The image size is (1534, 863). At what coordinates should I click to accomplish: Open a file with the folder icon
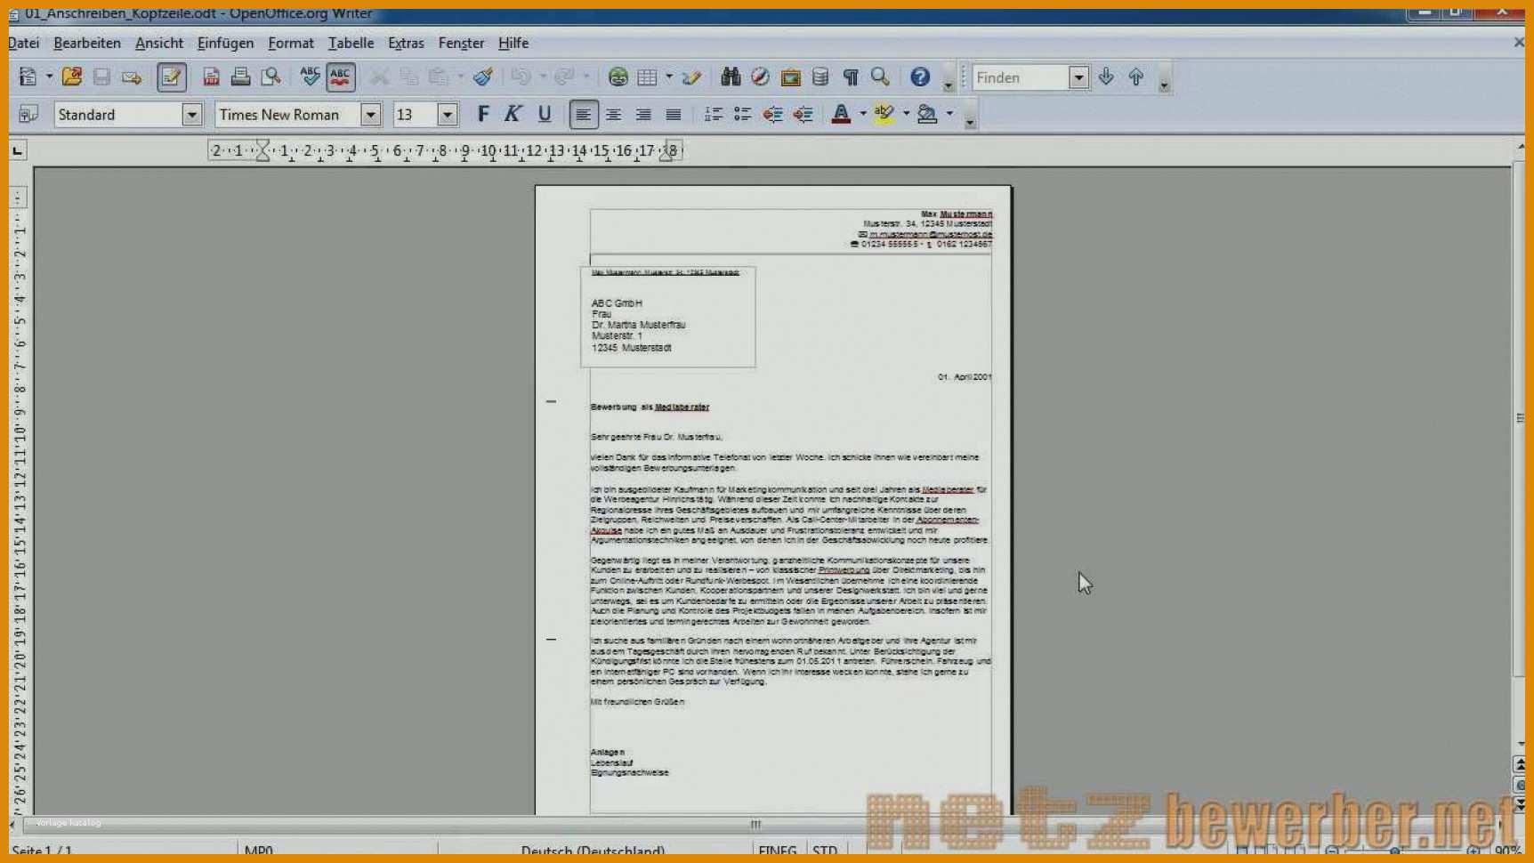(x=72, y=77)
